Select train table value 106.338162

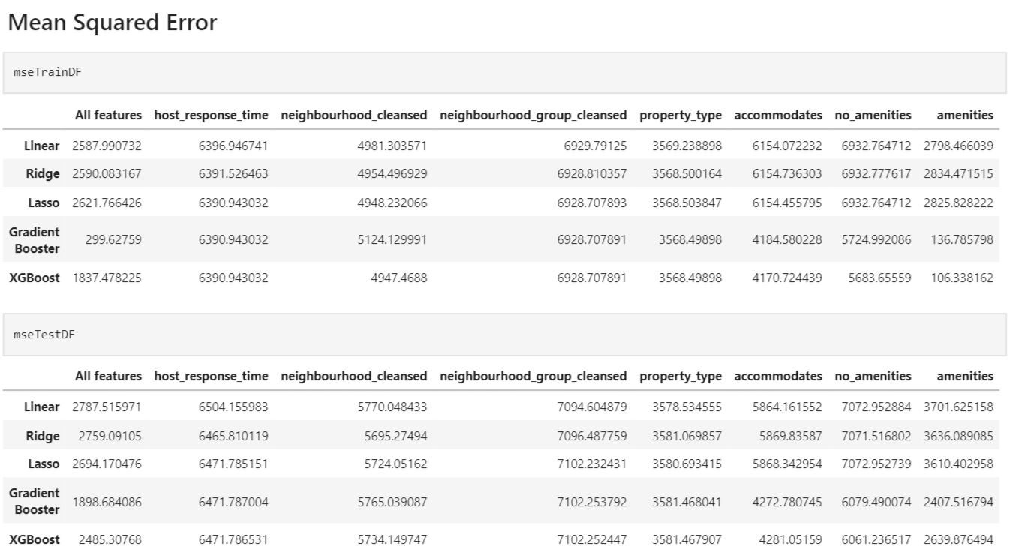pyautogui.click(x=962, y=278)
